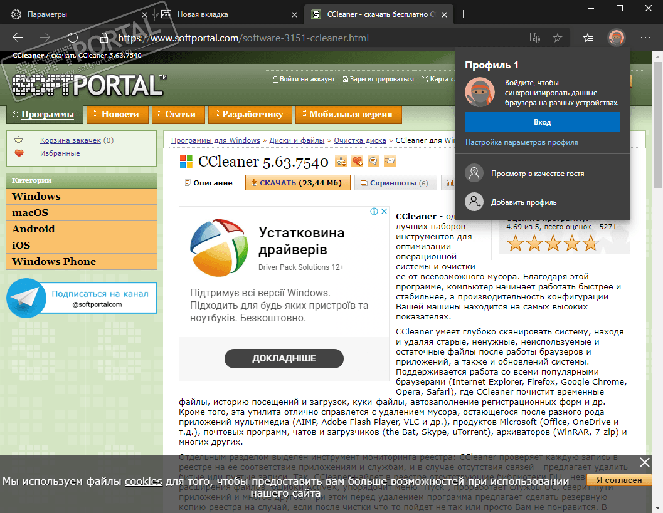Screen dimensions: 663x513
Task: Open the Мобильная версия navigation tab
Action: 348,115
